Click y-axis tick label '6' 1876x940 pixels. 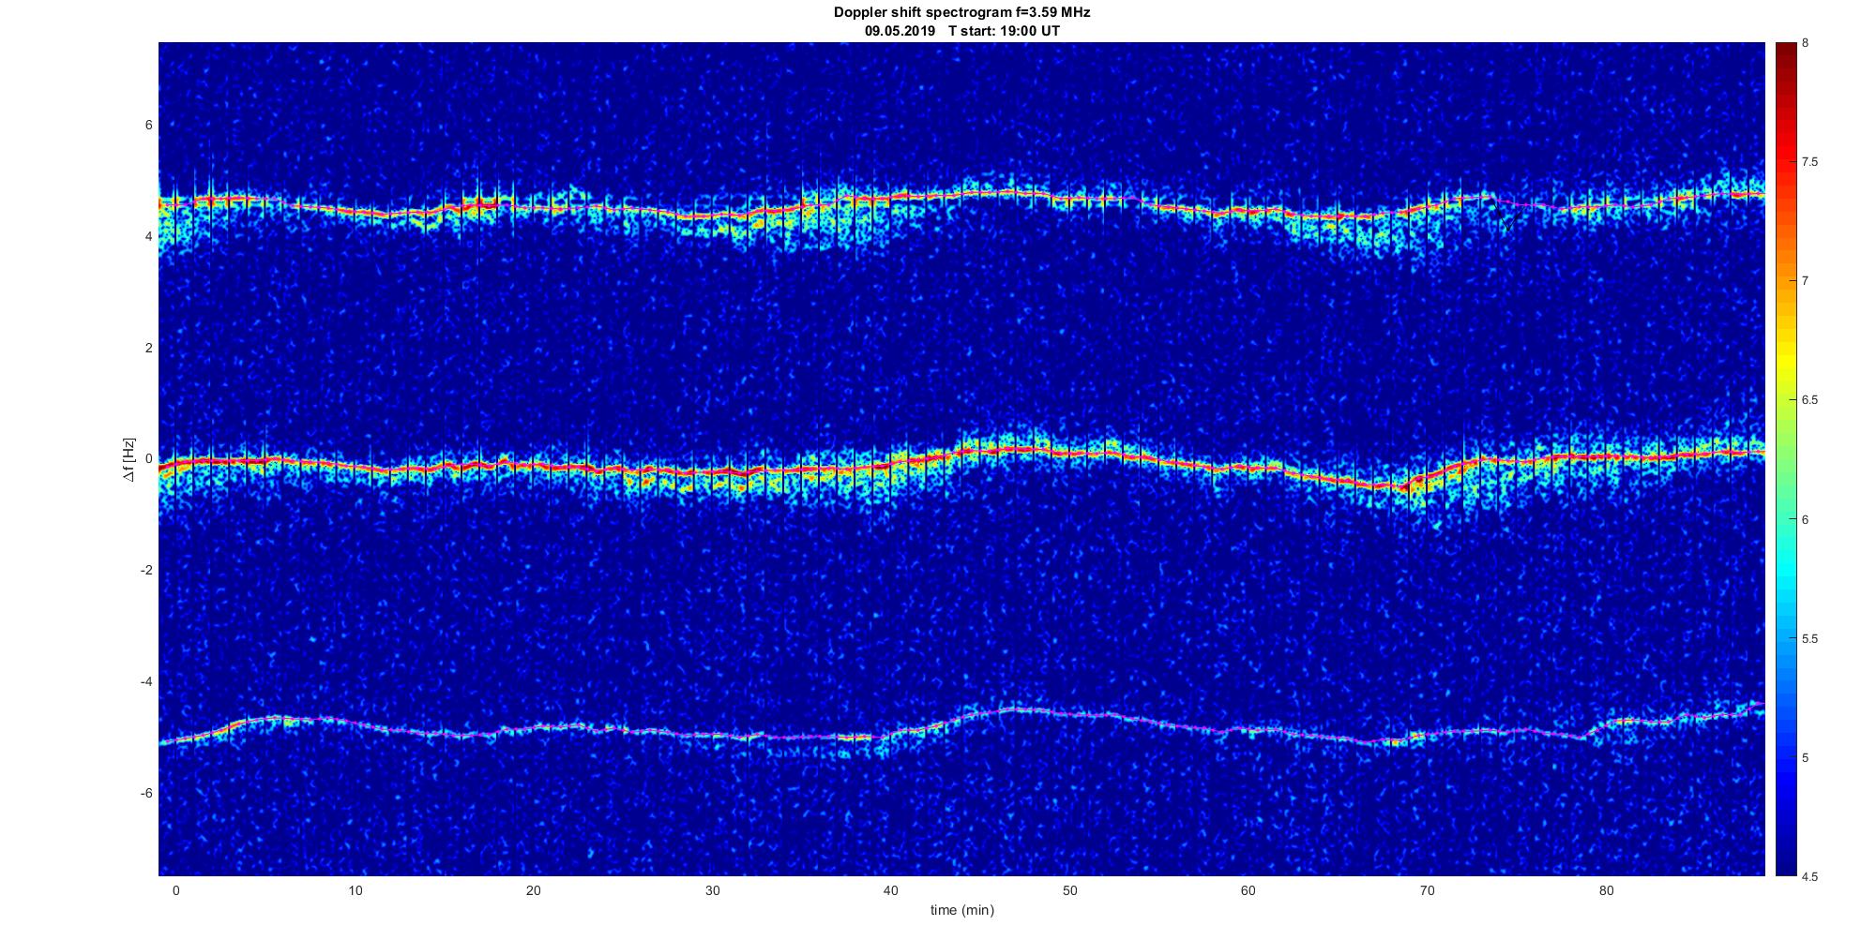[x=148, y=126]
